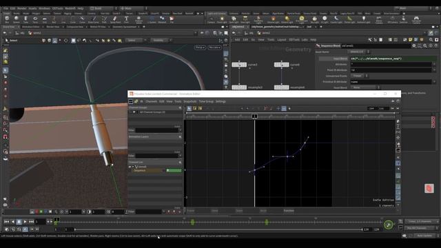Viewport: 441px width, 248px height.
Task: Open the Windows menu
Action: coord(44,8)
